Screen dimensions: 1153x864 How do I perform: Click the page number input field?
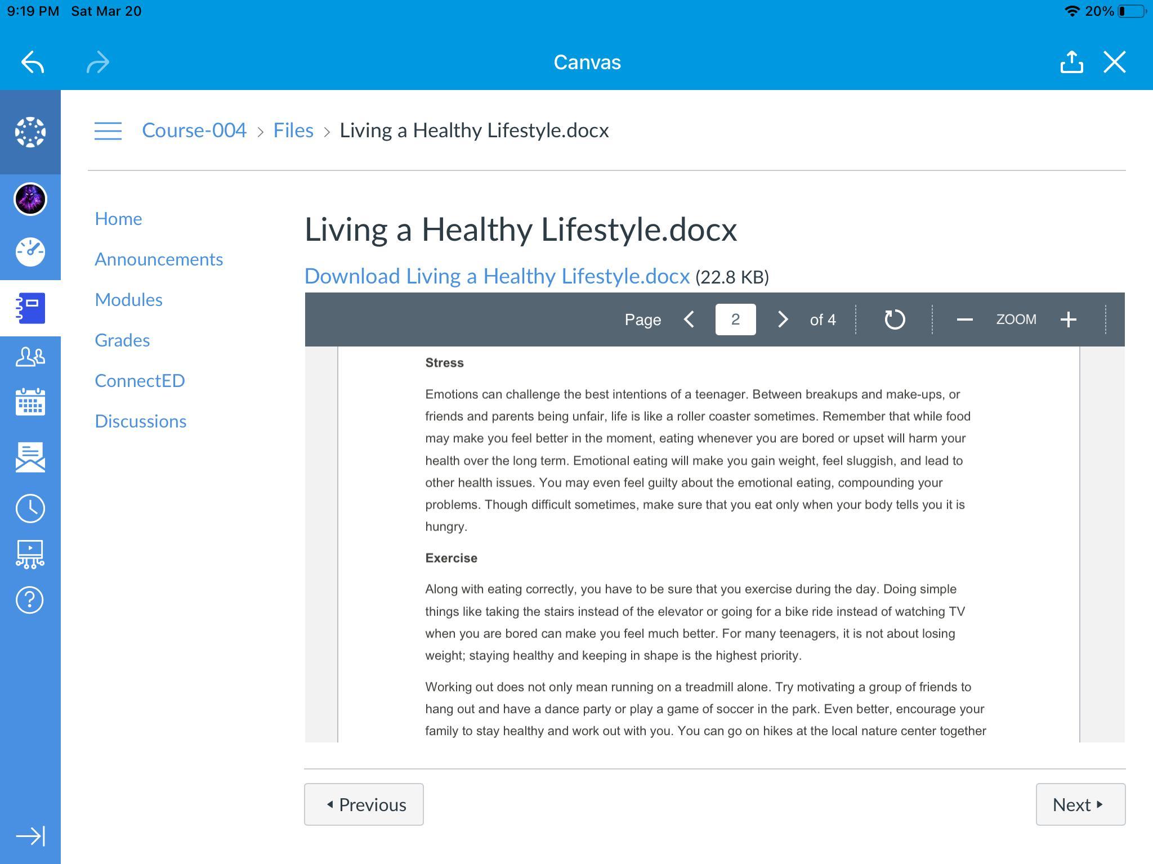[735, 319]
